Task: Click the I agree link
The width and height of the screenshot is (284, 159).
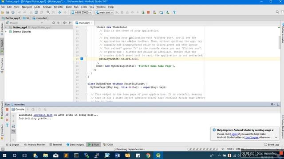Action: 234,134
